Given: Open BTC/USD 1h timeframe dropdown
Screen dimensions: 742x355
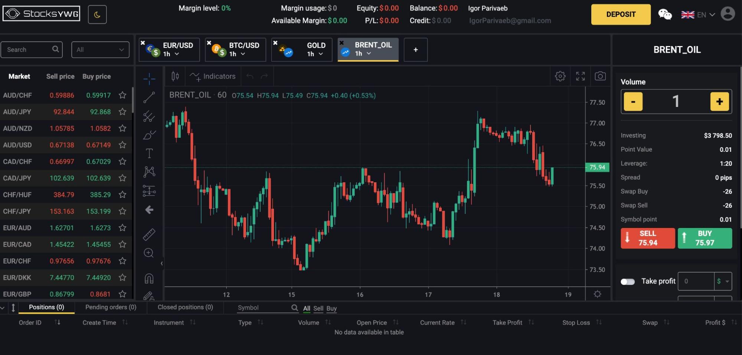Looking at the screenshot, I should [237, 54].
